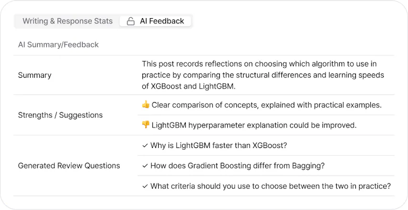
Task: Click the AI Summary/Feedback heading
Action: (x=58, y=45)
